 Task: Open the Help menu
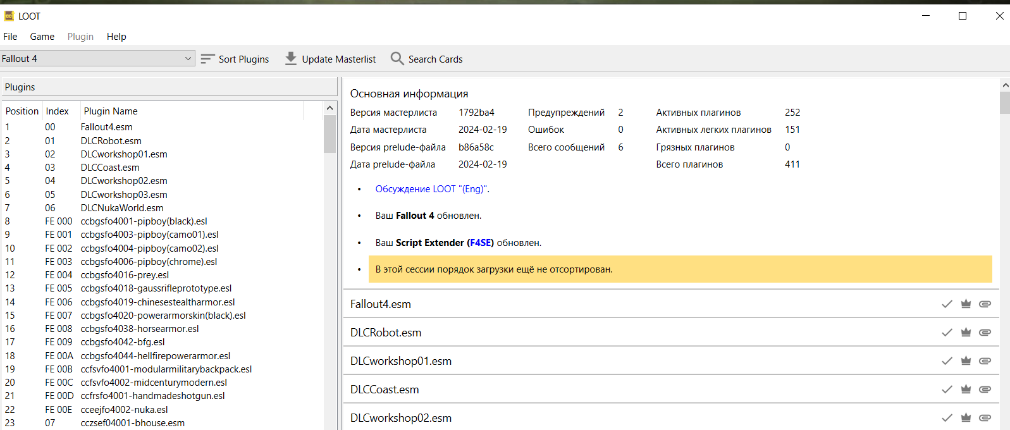(116, 37)
